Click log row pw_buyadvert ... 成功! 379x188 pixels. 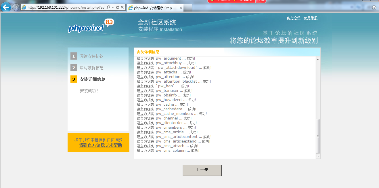tap(166, 100)
